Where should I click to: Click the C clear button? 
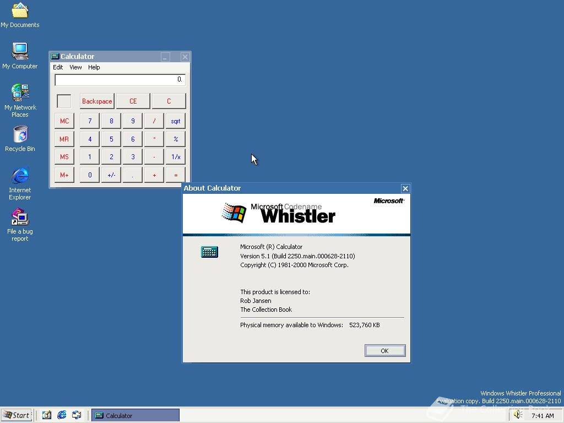pyautogui.click(x=169, y=101)
